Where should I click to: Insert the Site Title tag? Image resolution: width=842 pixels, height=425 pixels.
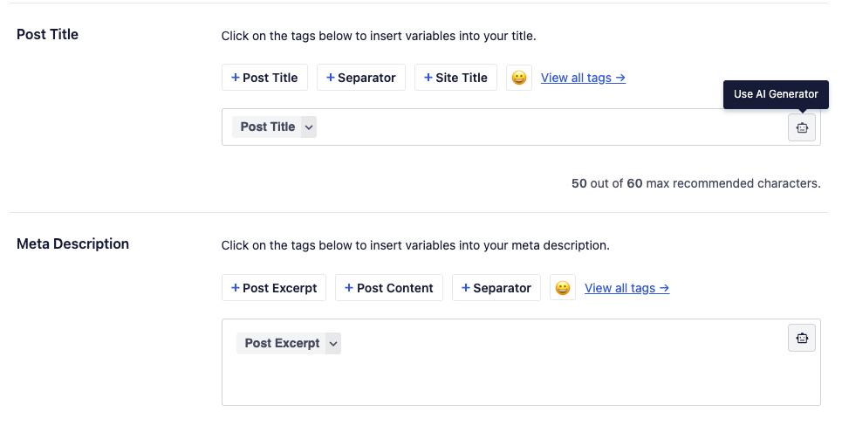tap(455, 78)
